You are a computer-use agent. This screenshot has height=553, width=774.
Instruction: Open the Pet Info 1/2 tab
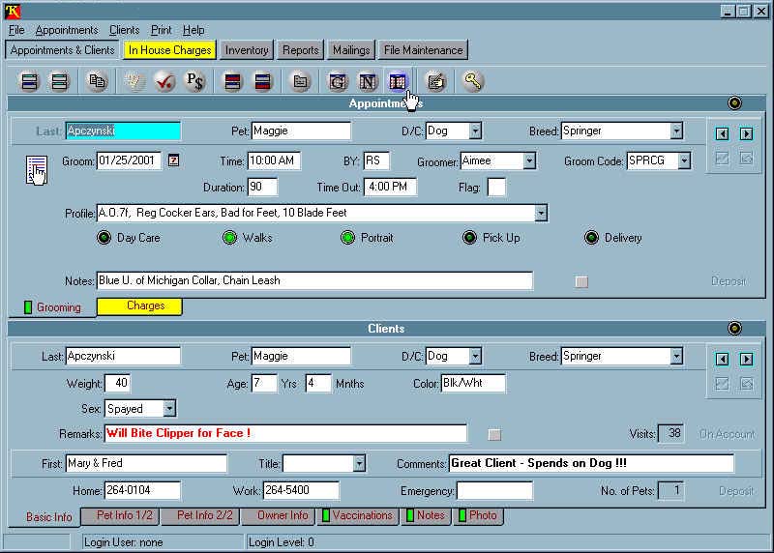tap(120, 516)
